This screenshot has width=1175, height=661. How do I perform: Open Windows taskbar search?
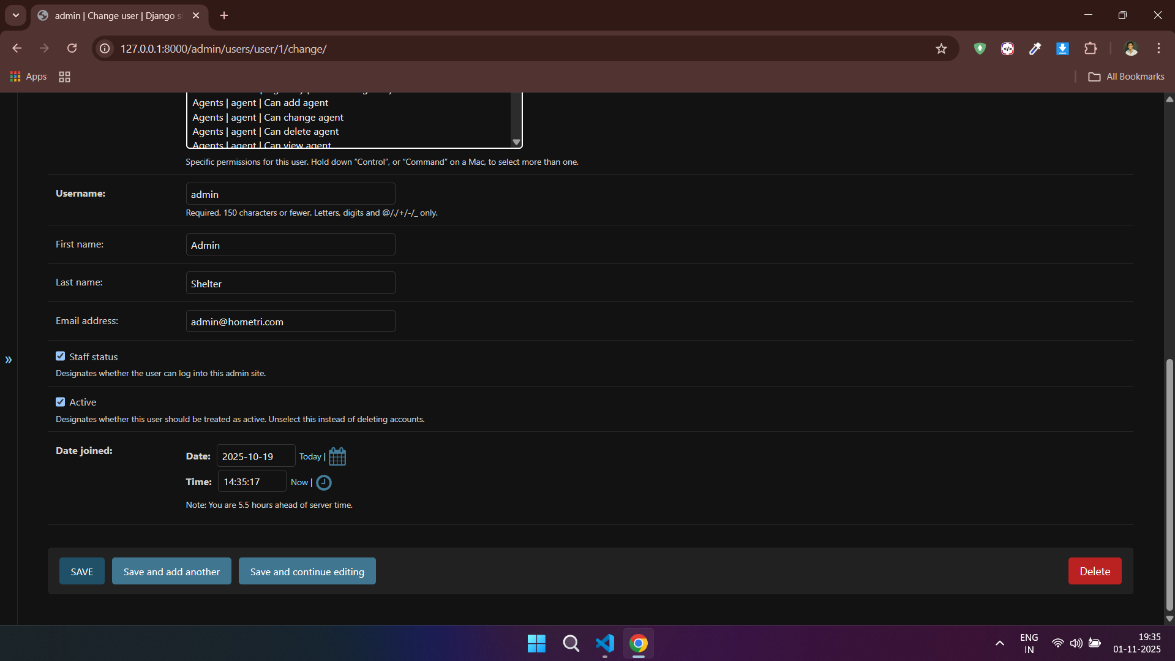pyautogui.click(x=571, y=643)
